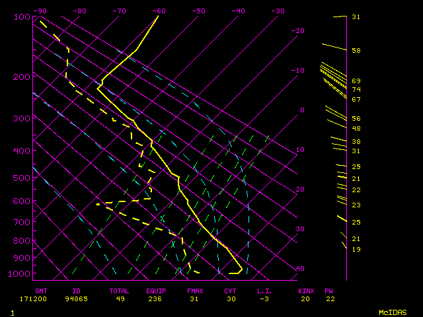Viewport: 423px width, 317px height.
Task: Click the wind speed value 74
Action: [x=356, y=89]
